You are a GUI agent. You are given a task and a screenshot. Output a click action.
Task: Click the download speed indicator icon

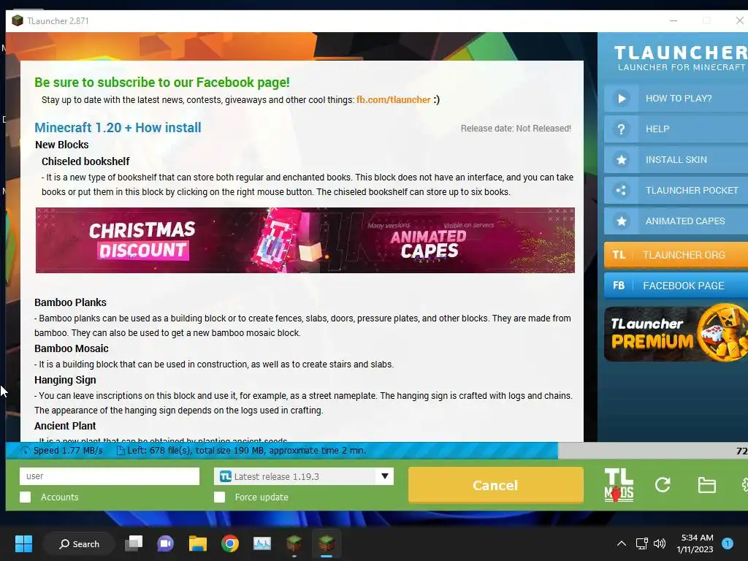(26, 450)
